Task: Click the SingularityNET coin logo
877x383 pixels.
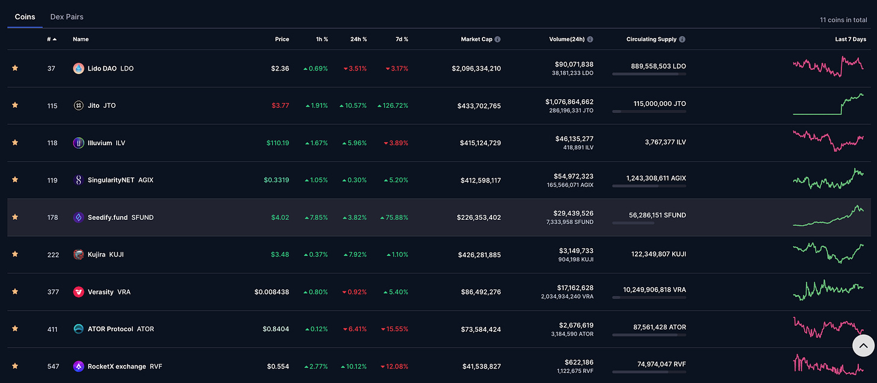Action: [x=78, y=180]
